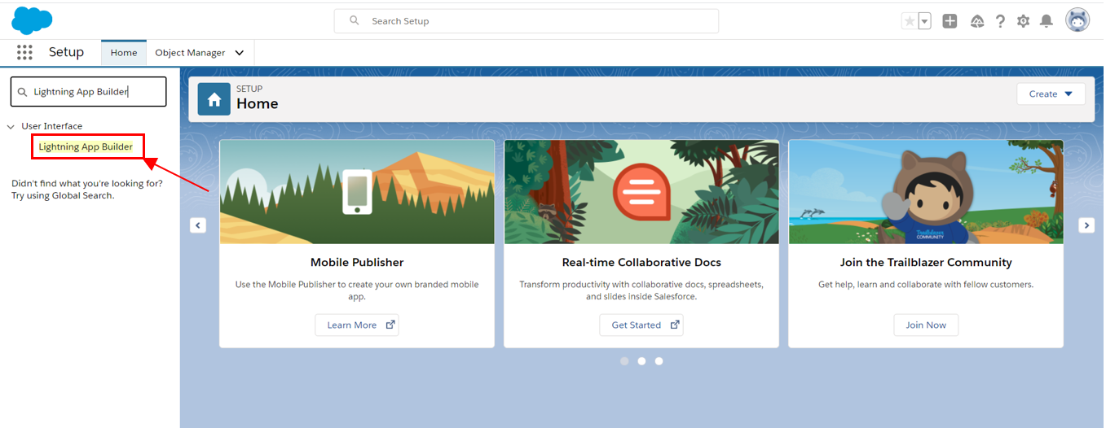Image resolution: width=1106 pixels, height=432 pixels.
Task: Open the Setup gear menu
Action: [1023, 21]
